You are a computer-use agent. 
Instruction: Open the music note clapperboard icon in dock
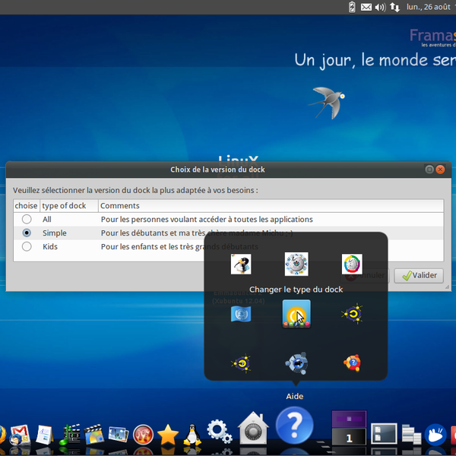tap(70, 435)
